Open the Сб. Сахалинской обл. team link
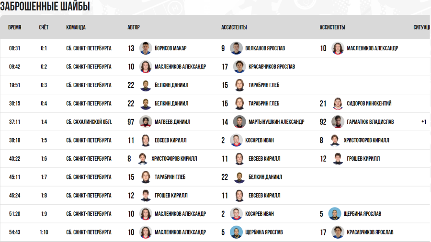The image size is (431, 242). [x=89, y=122]
